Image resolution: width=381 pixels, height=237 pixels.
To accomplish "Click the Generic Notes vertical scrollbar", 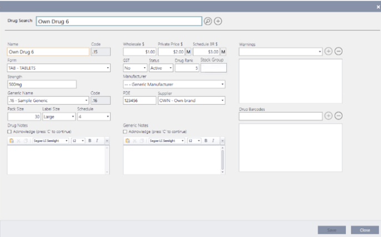I will pos(222,160).
